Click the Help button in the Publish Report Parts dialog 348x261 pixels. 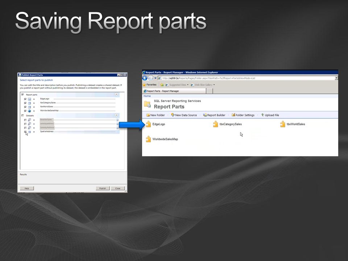pos(26,188)
